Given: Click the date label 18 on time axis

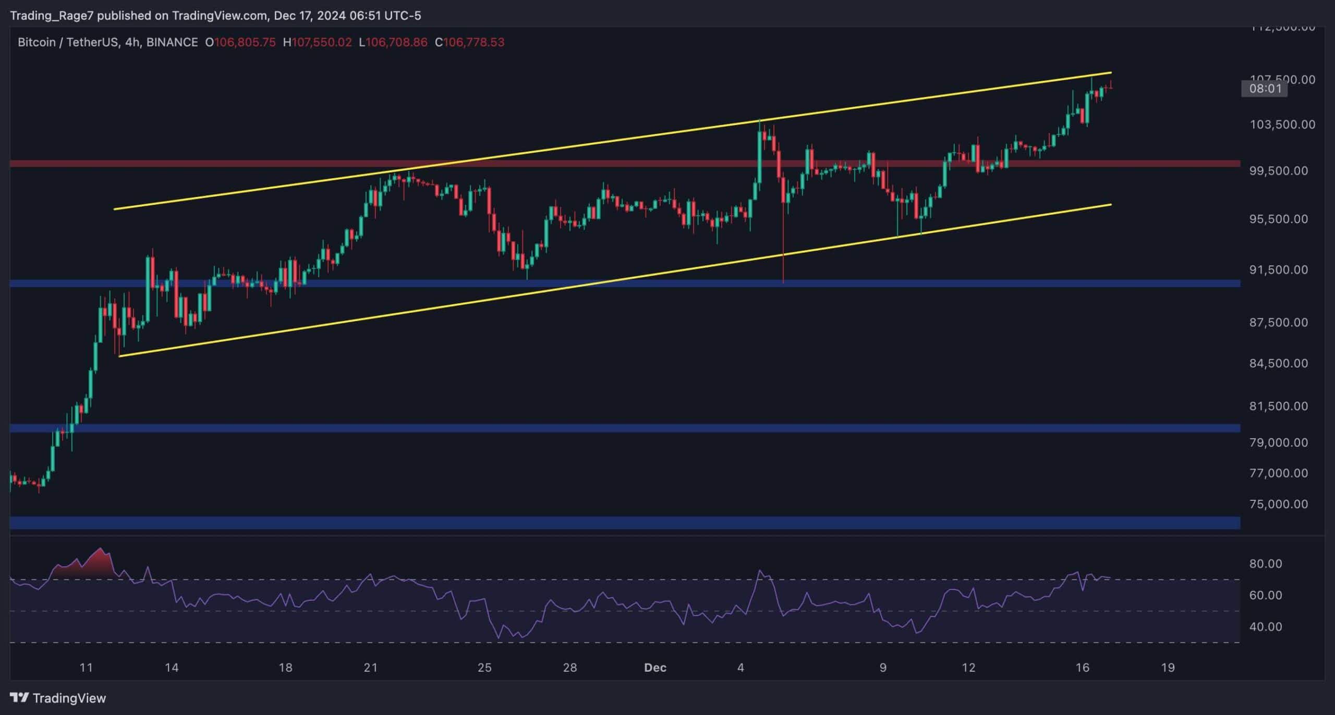Looking at the screenshot, I should point(285,668).
